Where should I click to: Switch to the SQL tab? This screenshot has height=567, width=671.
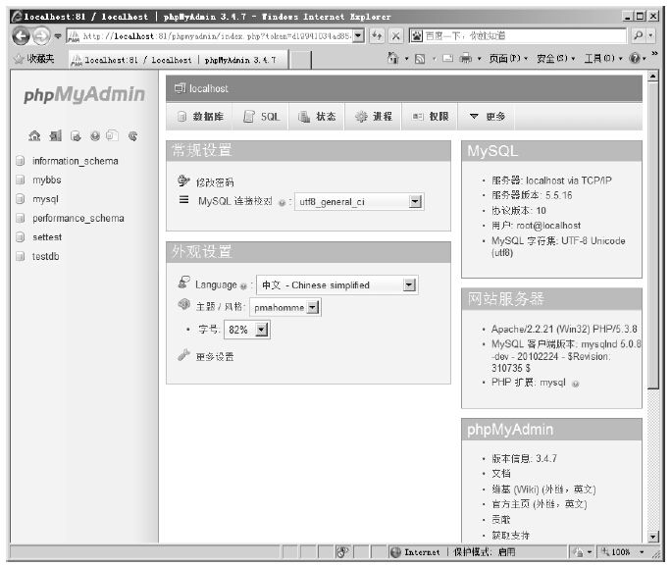pyautogui.click(x=261, y=116)
